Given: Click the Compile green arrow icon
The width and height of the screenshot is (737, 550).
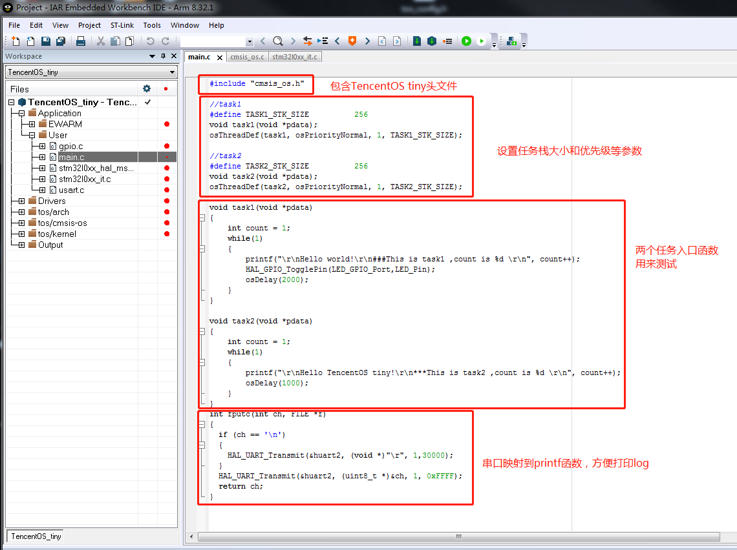Looking at the screenshot, I should click(417, 41).
